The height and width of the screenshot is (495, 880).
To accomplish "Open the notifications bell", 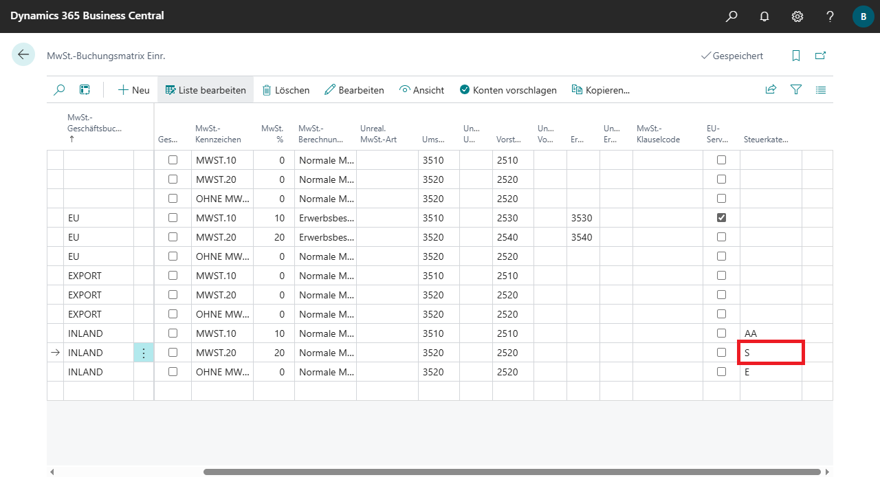I will [x=764, y=16].
